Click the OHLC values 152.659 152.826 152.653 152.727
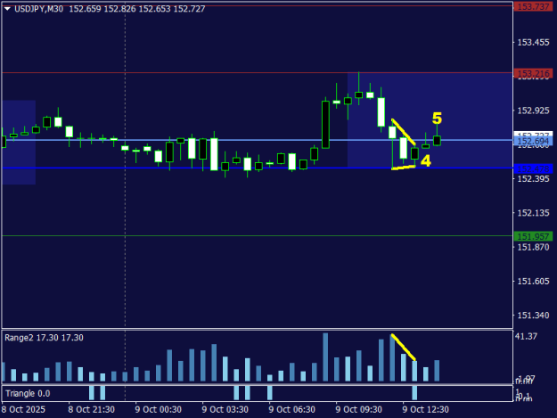 pyautogui.click(x=137, y=9)
